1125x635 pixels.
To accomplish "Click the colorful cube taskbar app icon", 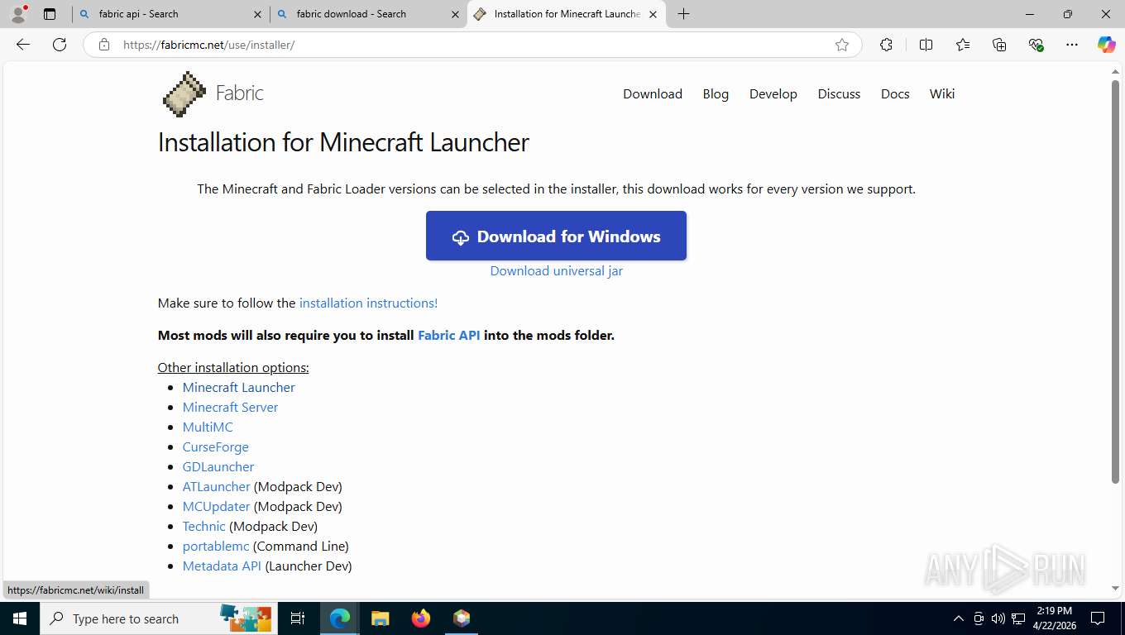I will 462,618.
